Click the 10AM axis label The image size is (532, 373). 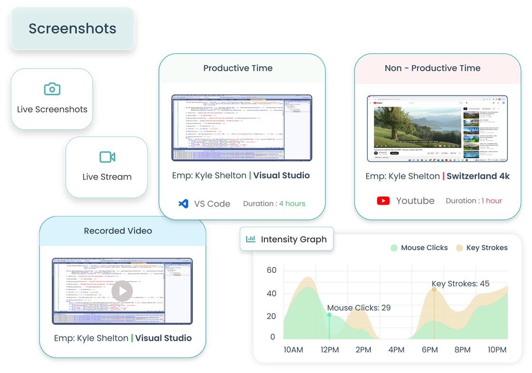tap(293, 350)
